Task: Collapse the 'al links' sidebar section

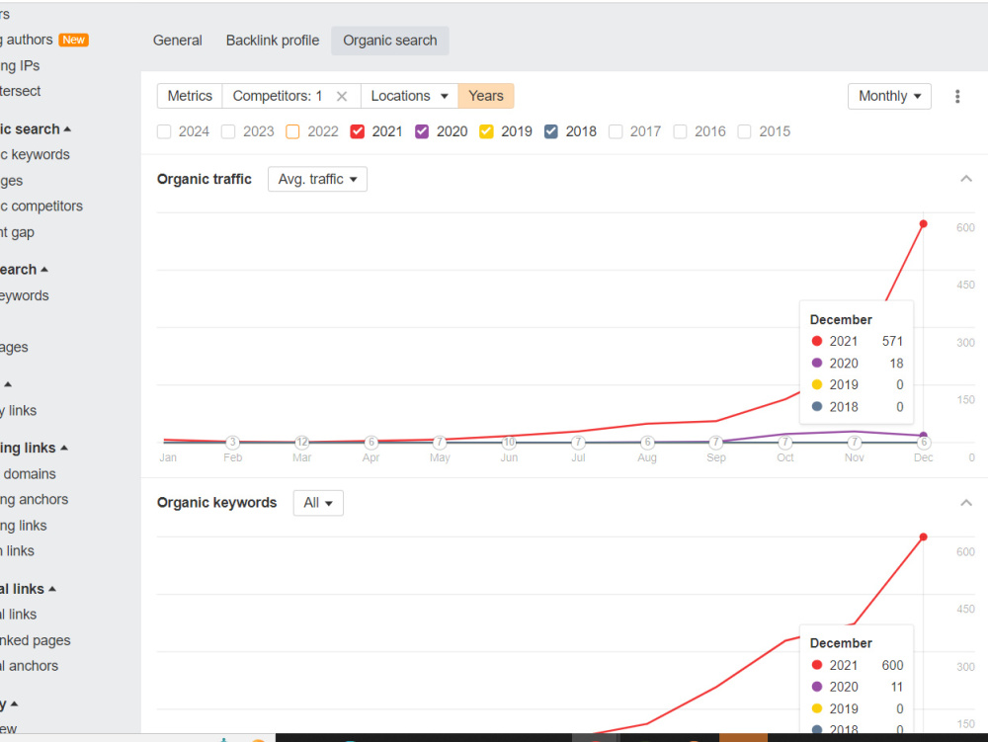Action: [x=29, y=589]
